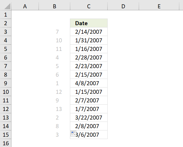Screen dimensions: 183x147
Task: Select column B header
Action: (x=55, y=6)
